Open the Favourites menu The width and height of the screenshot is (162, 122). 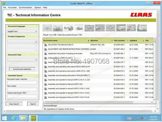[12, 7]
